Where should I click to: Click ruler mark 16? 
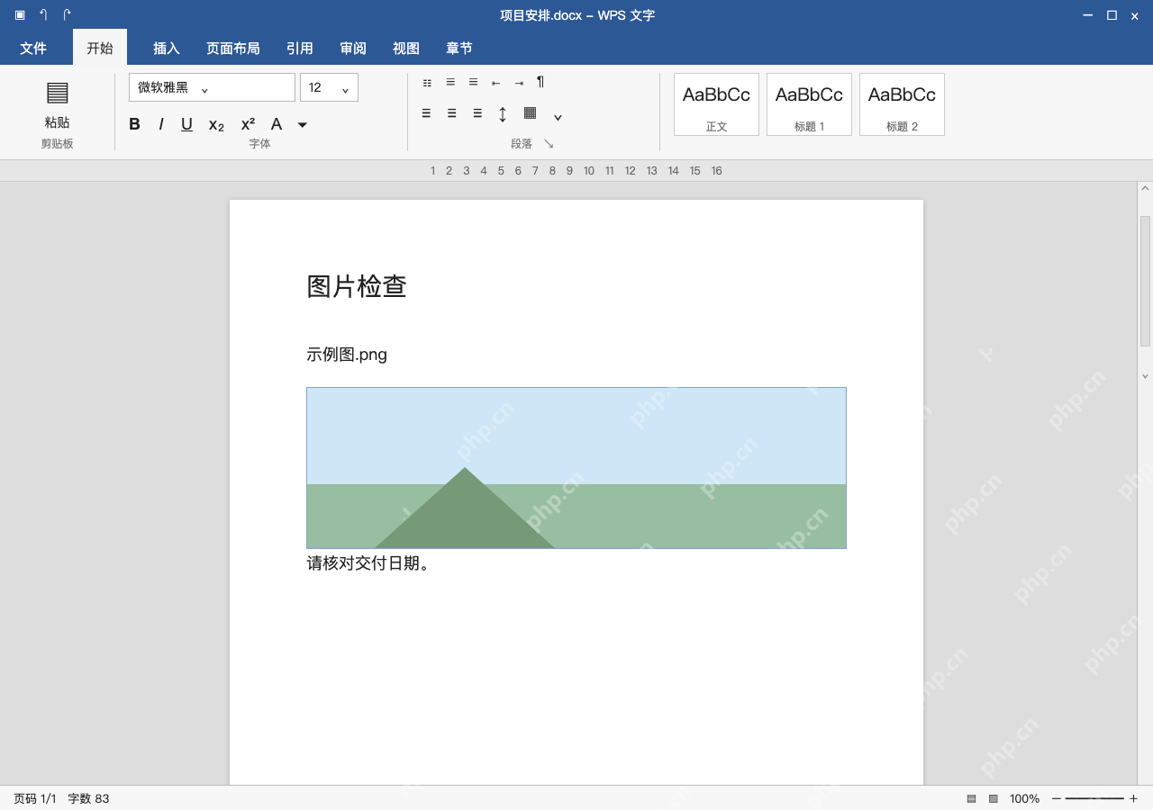point(717,171)
